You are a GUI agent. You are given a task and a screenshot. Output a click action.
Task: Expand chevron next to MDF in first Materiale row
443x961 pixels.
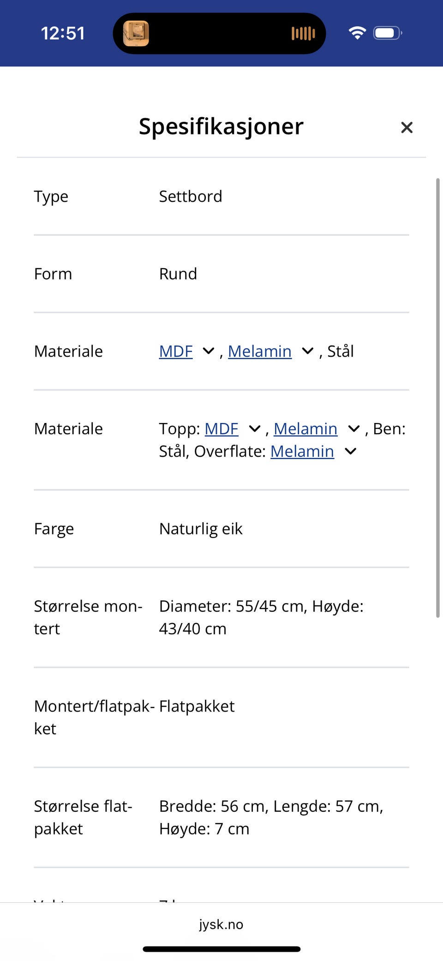point(209,351)
